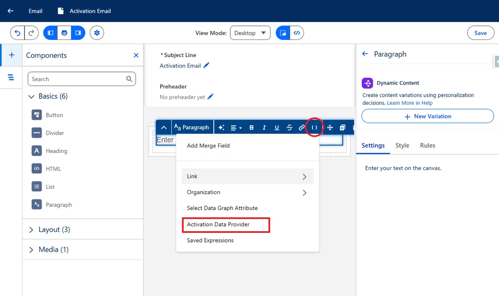Viewport: 499px width, 296px height.
Task: Click the Dynamic Content icon
Action: pos(367,83)
